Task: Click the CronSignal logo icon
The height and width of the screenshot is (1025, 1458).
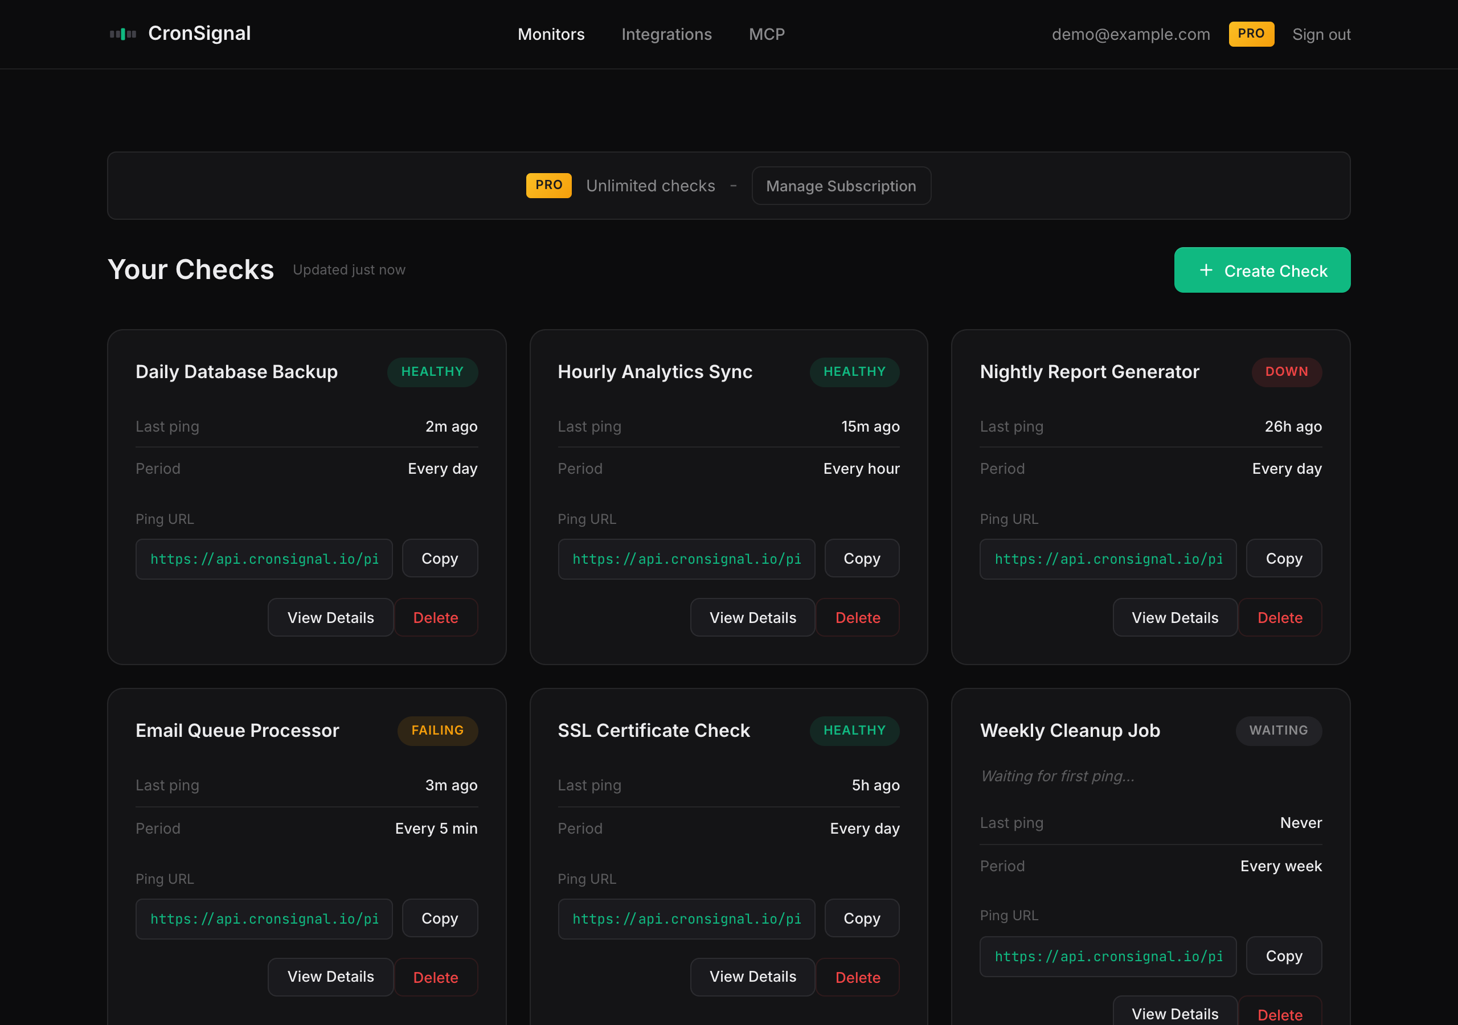Action: [122, 34]
